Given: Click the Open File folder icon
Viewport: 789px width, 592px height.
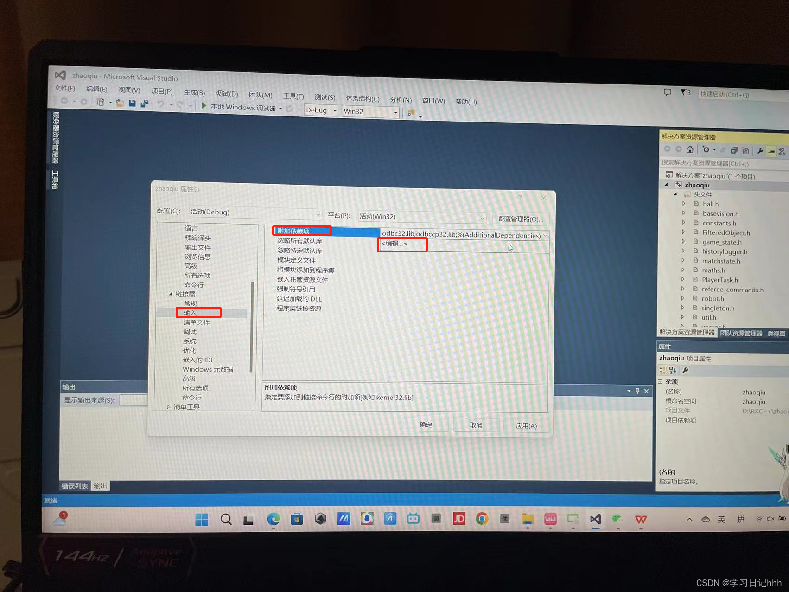Looking at the screenshot, I should [x=120, y=103].
